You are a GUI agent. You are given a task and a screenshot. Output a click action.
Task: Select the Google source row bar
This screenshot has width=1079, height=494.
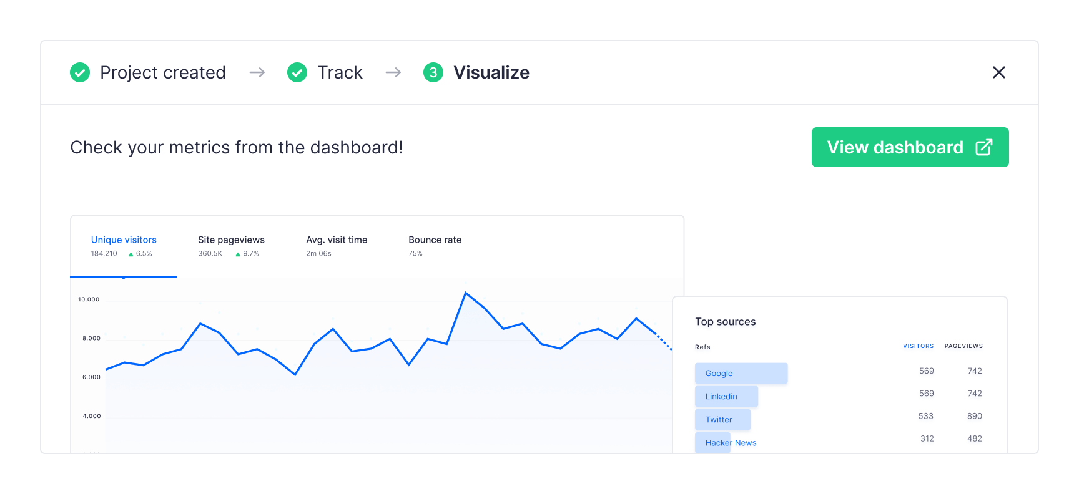741,373
